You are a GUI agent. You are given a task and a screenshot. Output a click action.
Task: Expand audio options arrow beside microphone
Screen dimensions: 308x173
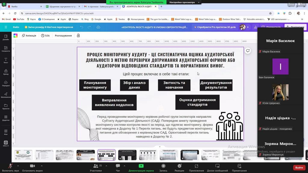point(18,165)
